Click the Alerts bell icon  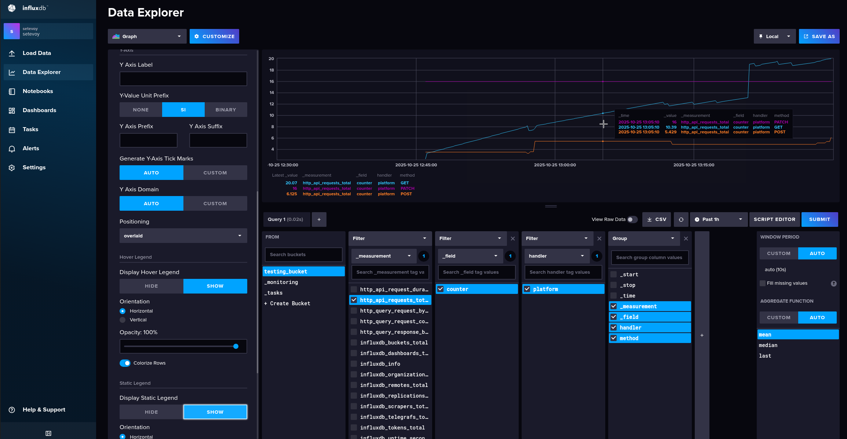12,148
